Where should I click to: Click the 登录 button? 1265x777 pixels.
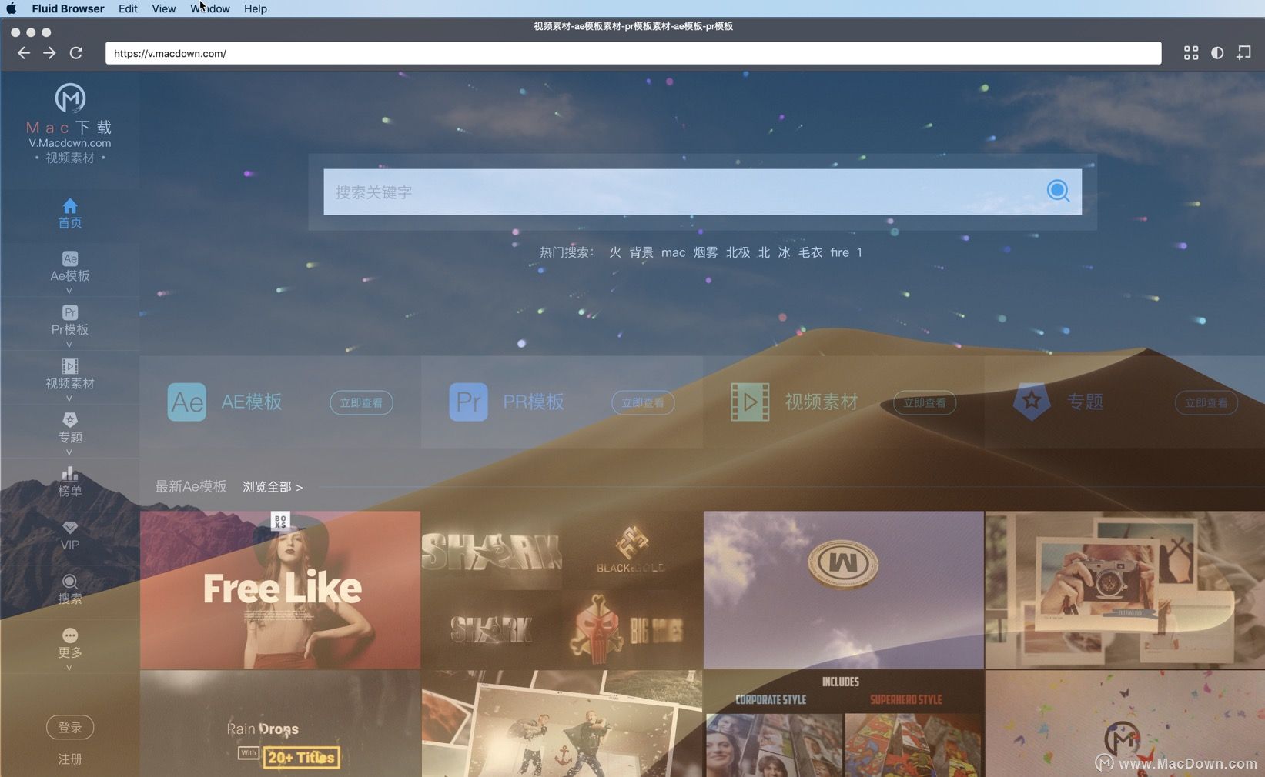pos(70,727)
